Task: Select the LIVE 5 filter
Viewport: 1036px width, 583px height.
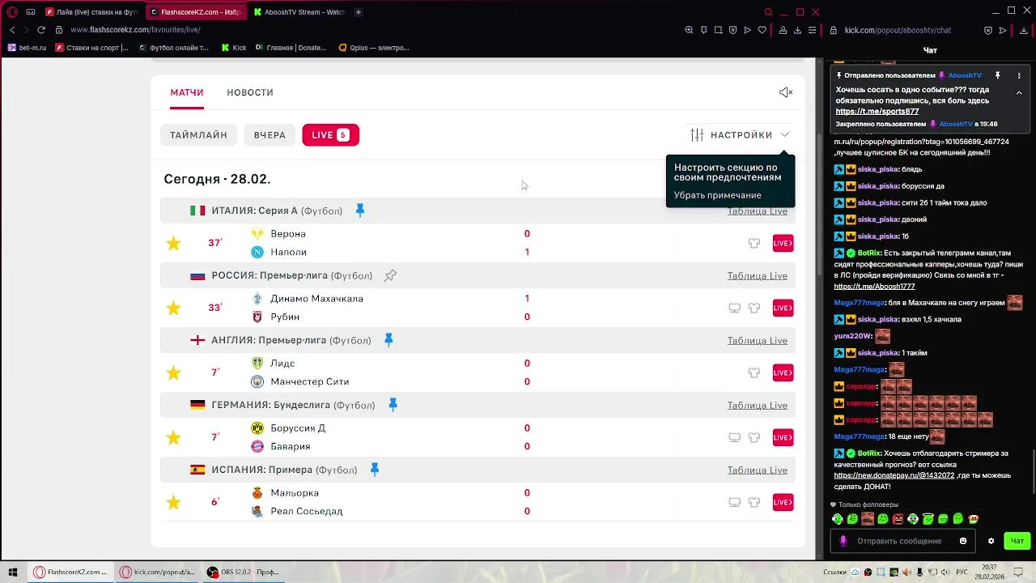Action: click(330, 135)
